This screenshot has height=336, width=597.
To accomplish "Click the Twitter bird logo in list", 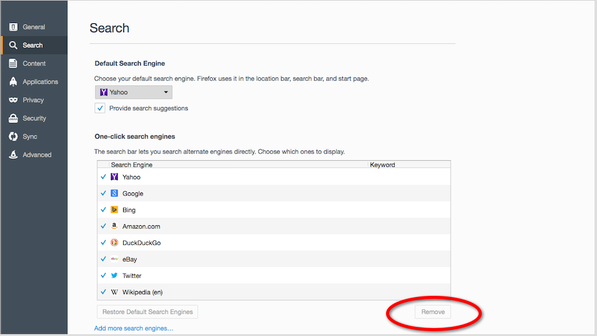I will [x=114, y=275].
